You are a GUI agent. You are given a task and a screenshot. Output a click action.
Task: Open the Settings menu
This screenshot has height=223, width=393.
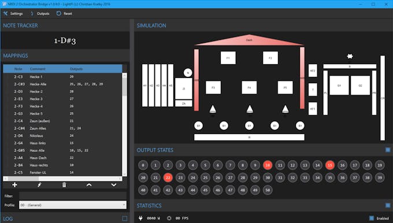coord(13,13)
